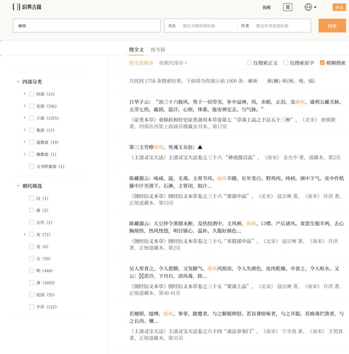Switch the 简 simplified/traditional toggle

[287, 7]
